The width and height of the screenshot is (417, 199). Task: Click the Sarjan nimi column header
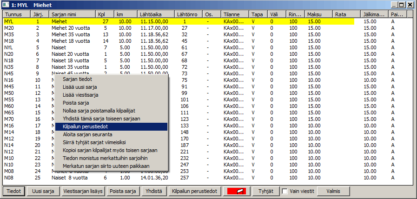(72, 14)
